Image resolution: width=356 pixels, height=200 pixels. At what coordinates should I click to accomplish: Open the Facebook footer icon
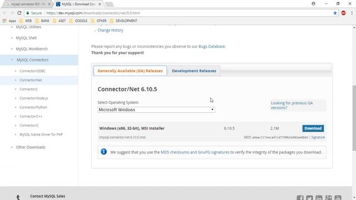point(300,198)
